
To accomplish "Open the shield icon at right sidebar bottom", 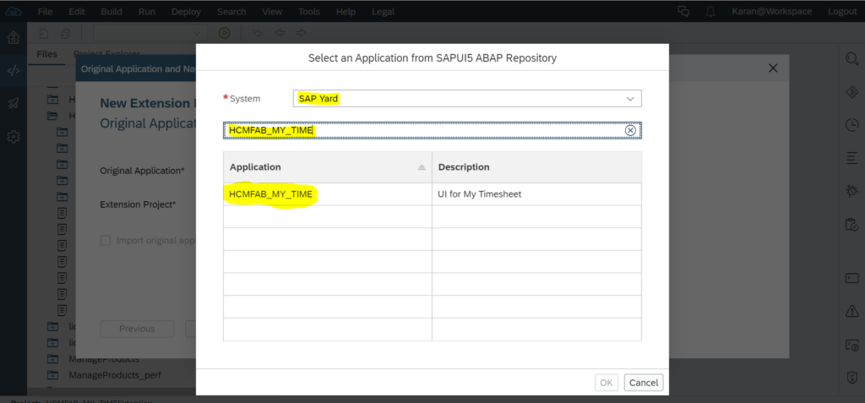I will point(851,378).
